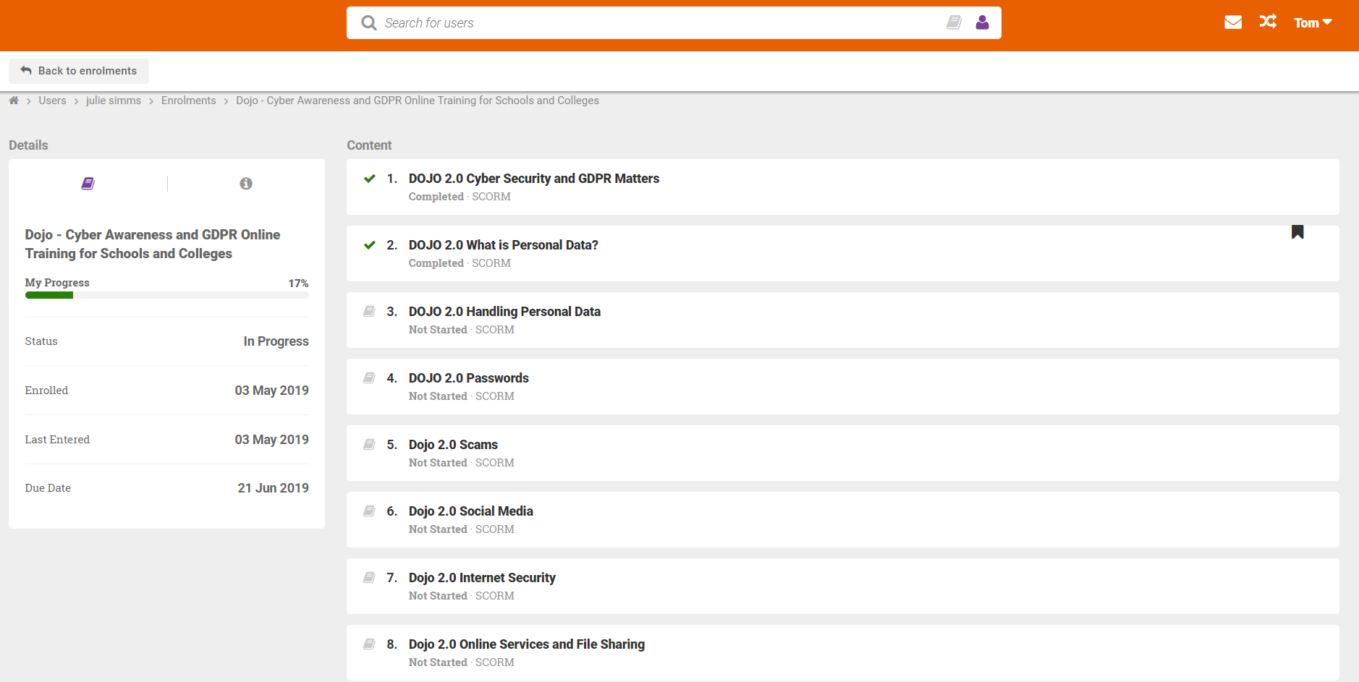Click the course title in Details panel

tap(153, 244)
